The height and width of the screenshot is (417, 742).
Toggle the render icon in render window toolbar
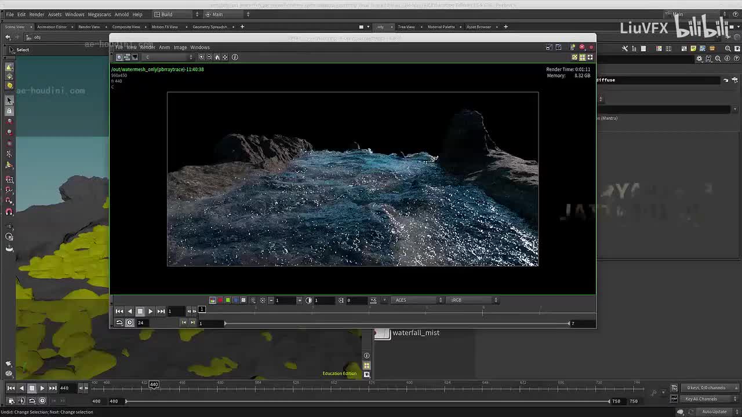[119, 57]
